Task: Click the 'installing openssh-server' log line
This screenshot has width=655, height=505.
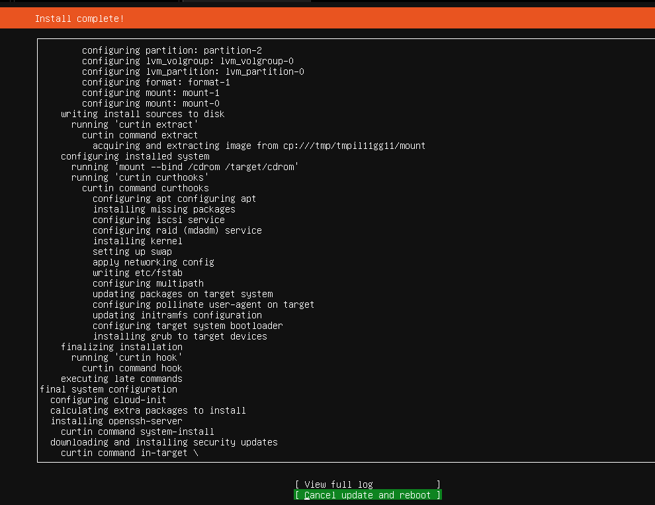Action: point(116,421)
